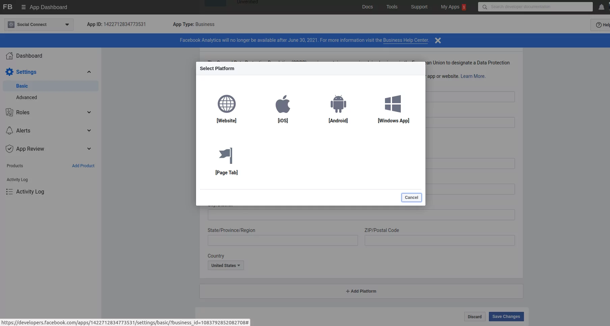
Task: Click the Settings gear icon
Action: coord(9,72)
